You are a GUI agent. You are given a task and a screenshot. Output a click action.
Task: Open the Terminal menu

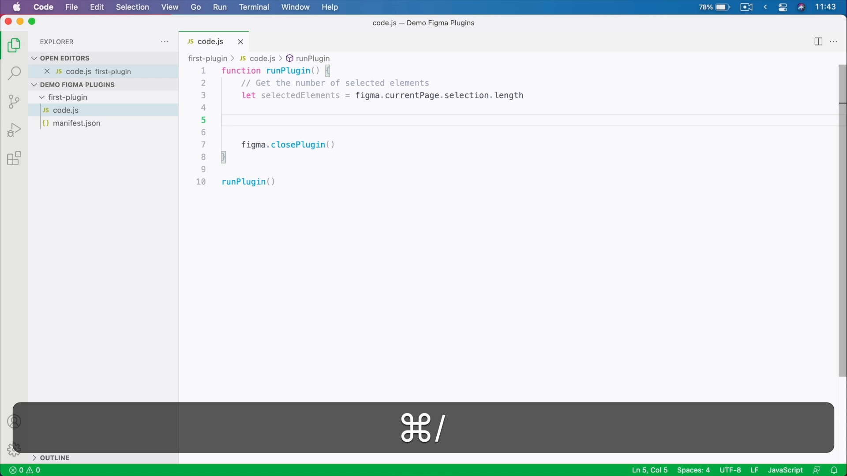coord(255,7)
